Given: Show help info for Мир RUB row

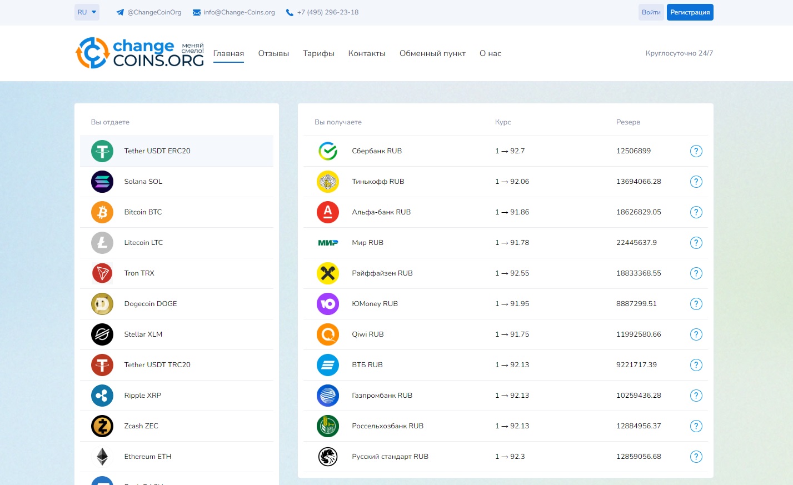Looking at the screenshot, I should tap(696, 243).
